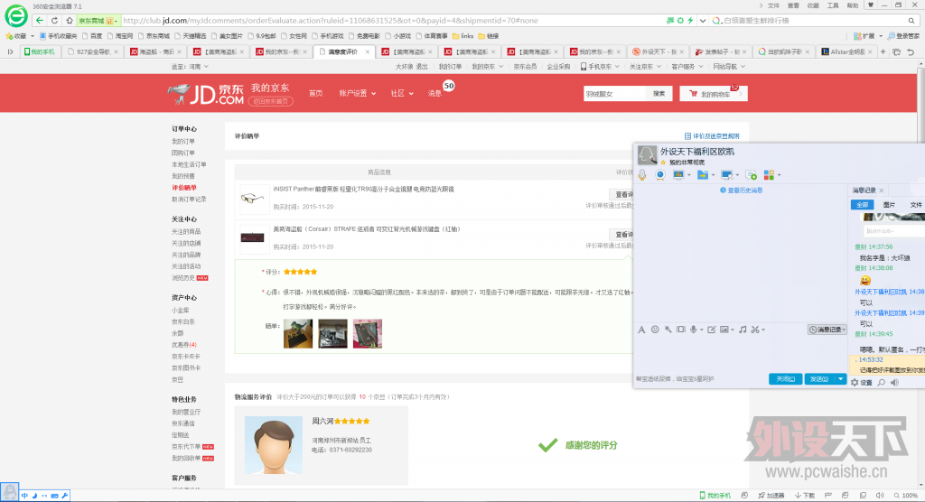Image resolution: width=925 pixels, height=502 pixels.
Task: Click 我的订单 in the left sidebar
Action: pos(182,141)
